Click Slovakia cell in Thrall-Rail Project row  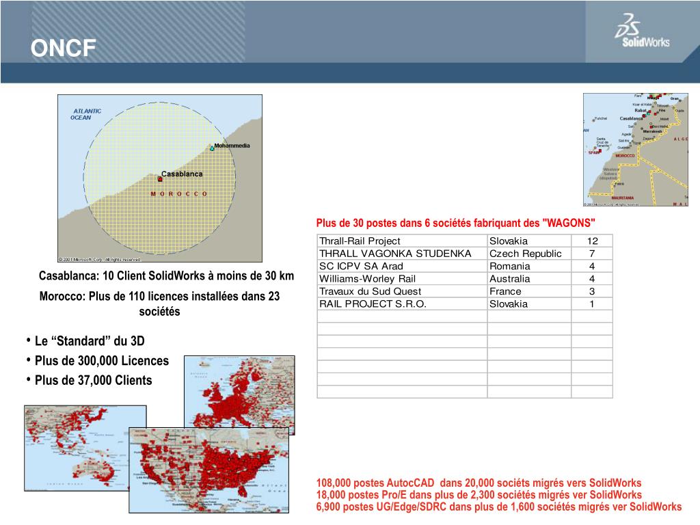(530, 241)
